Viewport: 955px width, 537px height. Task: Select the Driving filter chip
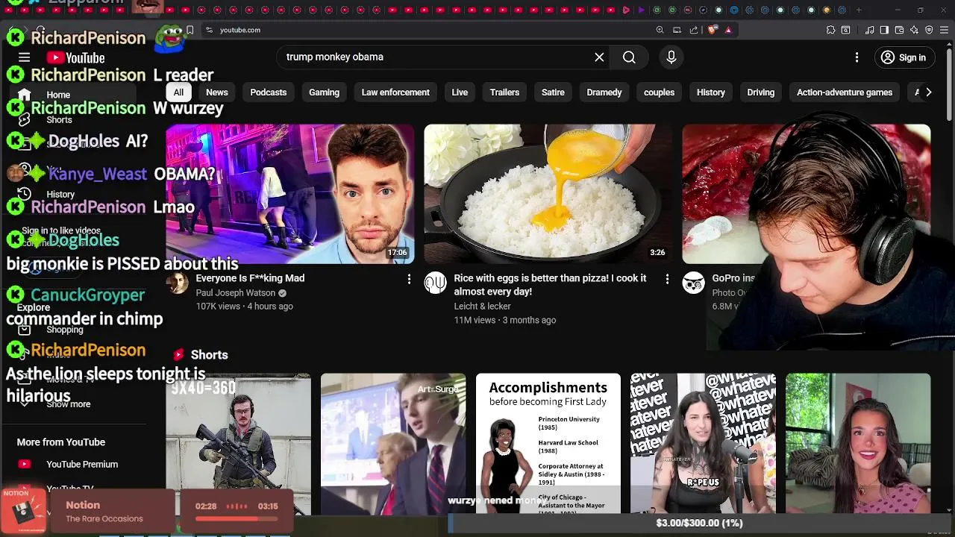[x=761, y=92]
